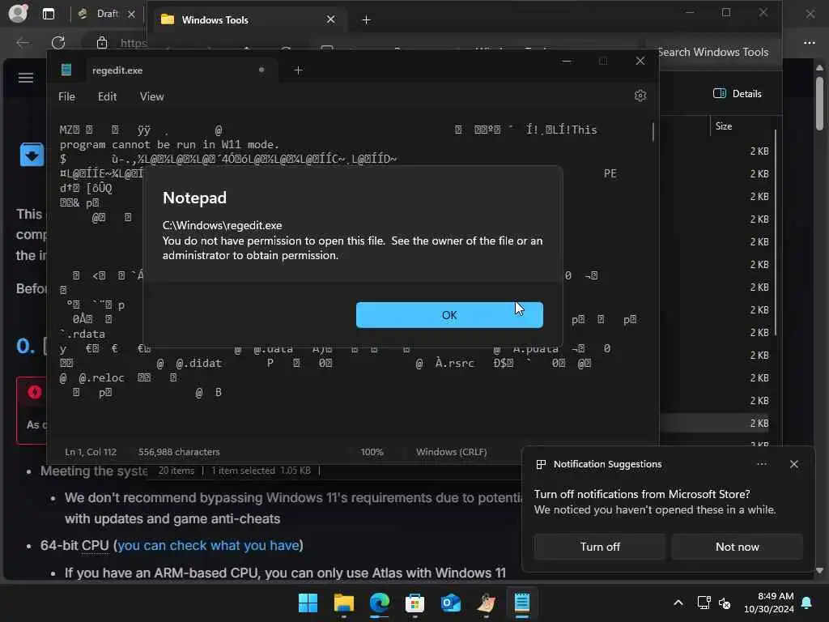Open Microsoft Store from the taskbar

point(414,603)
